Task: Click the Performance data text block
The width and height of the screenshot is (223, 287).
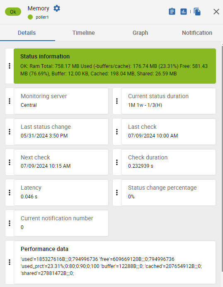Action: (x=111, y=266)
